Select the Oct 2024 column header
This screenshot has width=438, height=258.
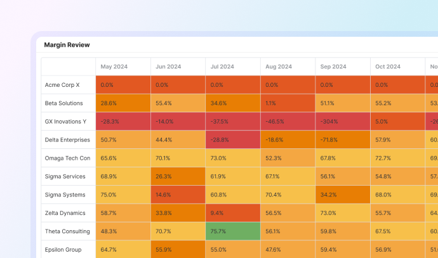tap(388, 67)
